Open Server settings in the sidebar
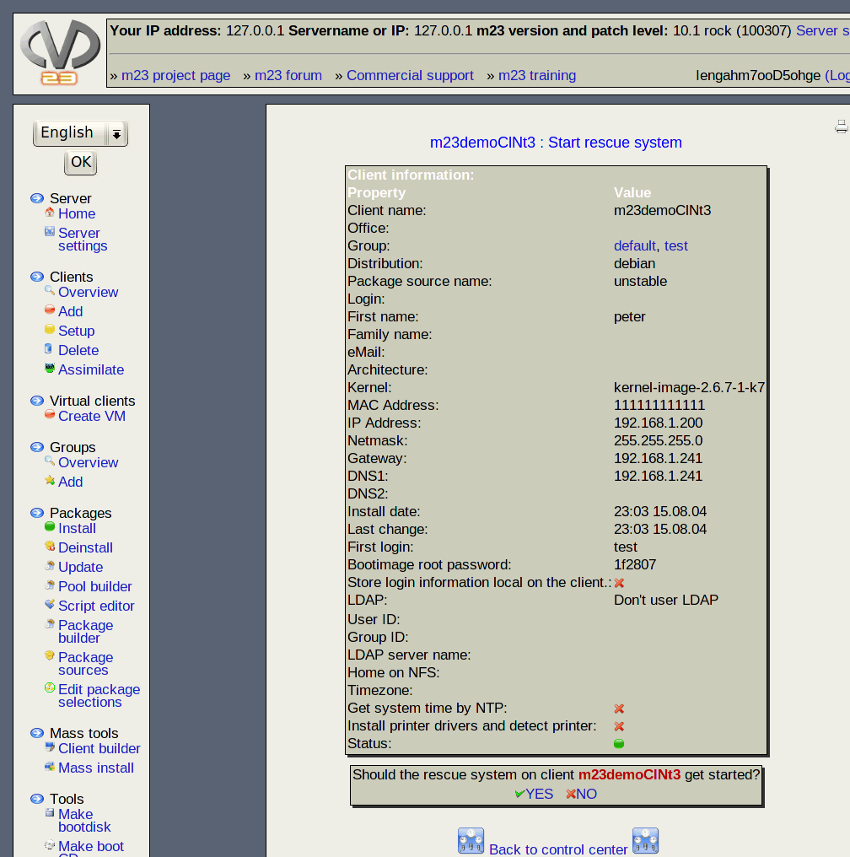Viewport: 850px width, 857px height. click(x=82, y=240)
